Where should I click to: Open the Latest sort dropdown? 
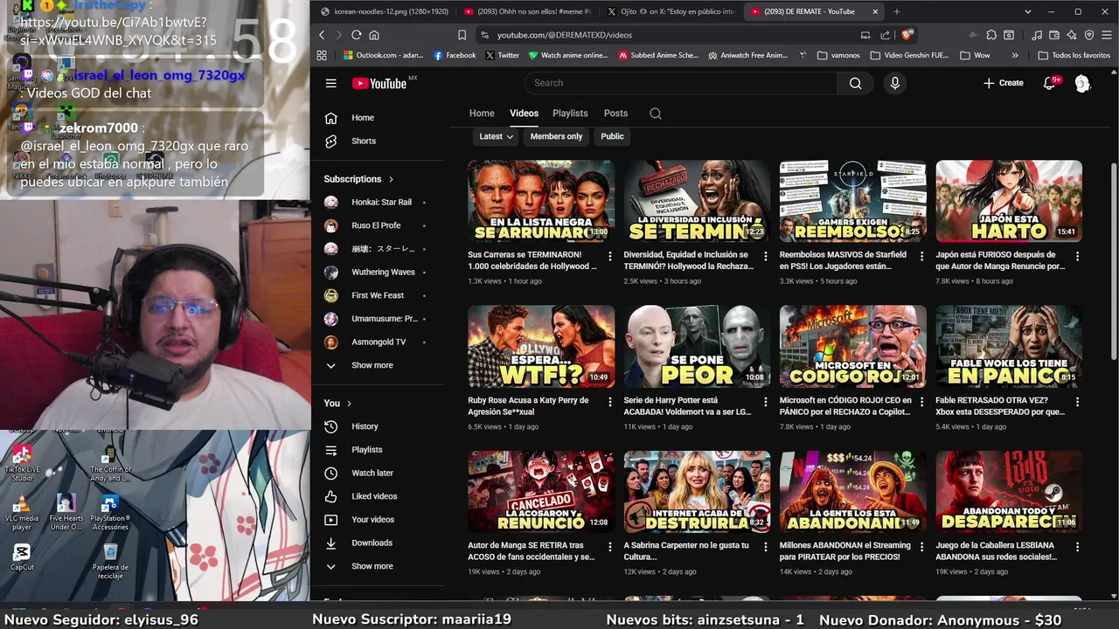coord(496,136)
